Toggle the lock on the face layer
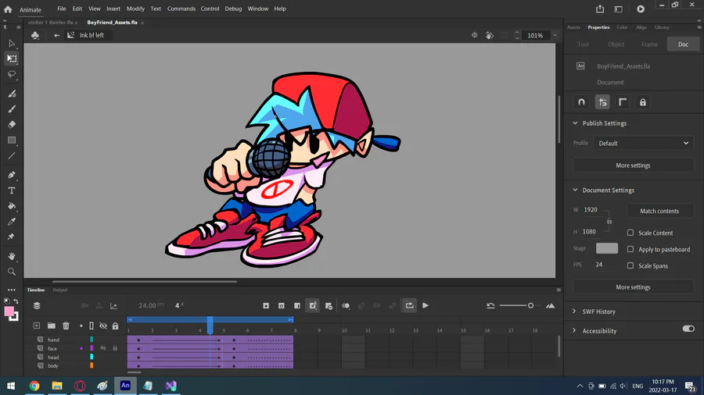The height and width of the screenshot is (395, 704). pyautogui.click(x=115, y=348)
